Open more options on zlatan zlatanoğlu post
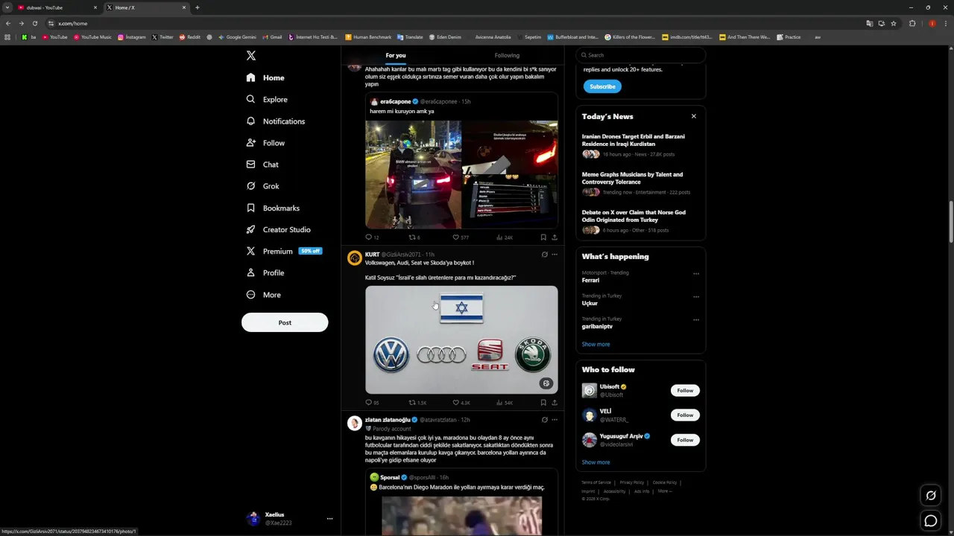Screen dimensions: 954x536 coord(554,420)
